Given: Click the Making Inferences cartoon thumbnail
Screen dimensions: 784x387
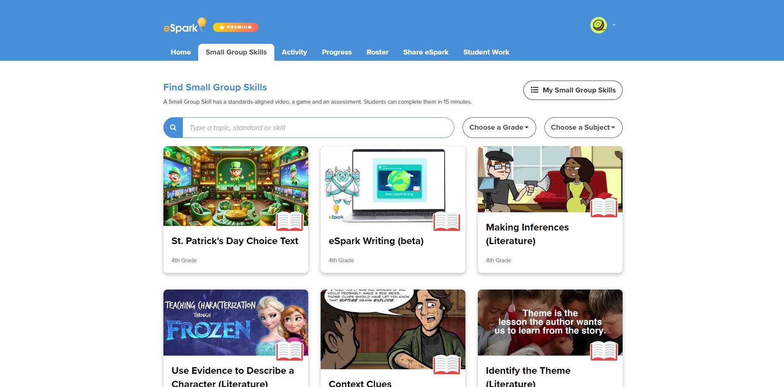Looking at the screenshot, I should click(x=550, y=179).
